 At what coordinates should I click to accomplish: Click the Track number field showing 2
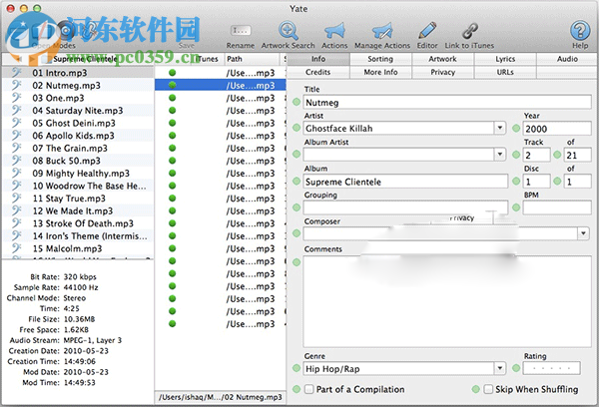537,155
